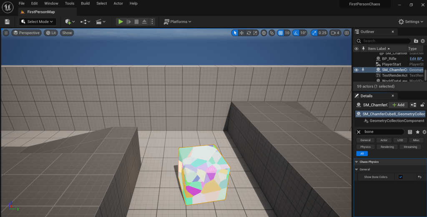The height and width of the screenshot is (217, 427).
Task: Click the favorites star in Details panel
Action: 417,132
